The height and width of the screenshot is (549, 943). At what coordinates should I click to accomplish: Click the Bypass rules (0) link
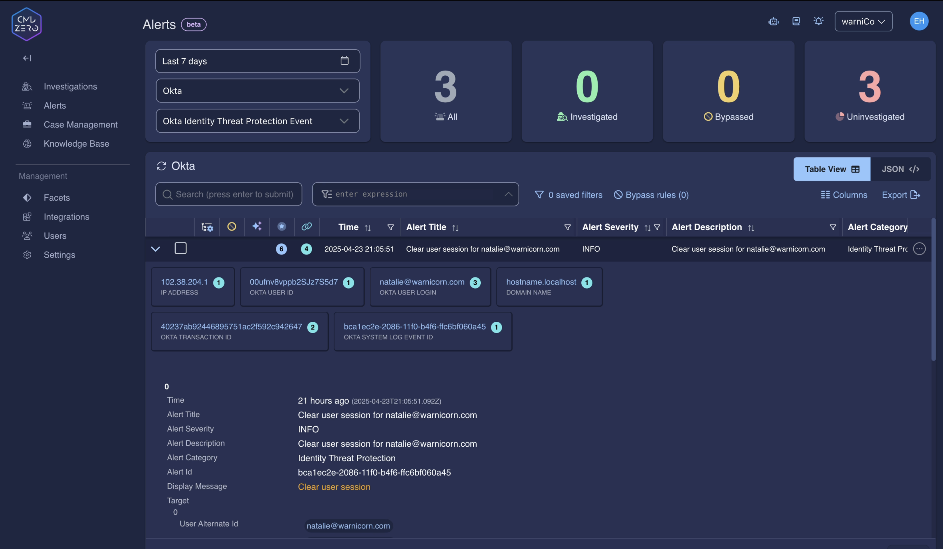click(x=651, y=195)
